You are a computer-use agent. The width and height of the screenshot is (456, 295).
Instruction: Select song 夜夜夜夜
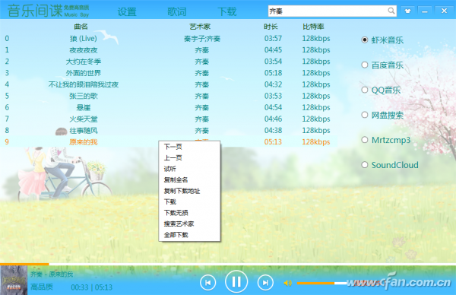[83, 50]
